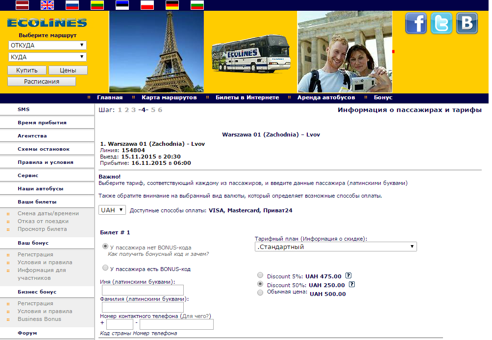
Task: Click the Расписания button
Action: [42, 82]
